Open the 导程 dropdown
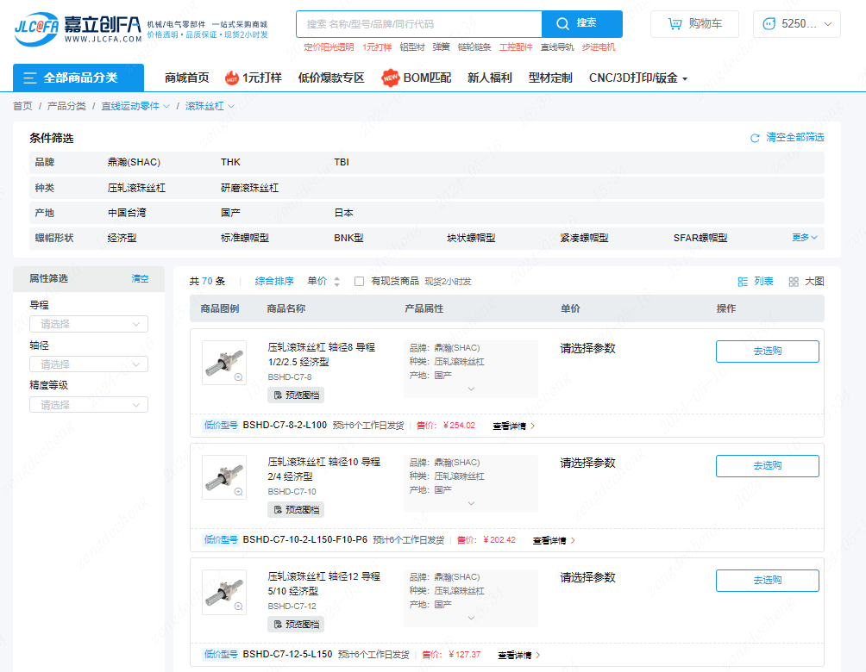 click(89, 324)
